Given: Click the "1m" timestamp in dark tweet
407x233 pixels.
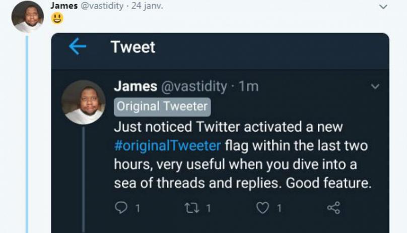Looking at the screenshot, I should pyautogui.click(x=248, y=86).
